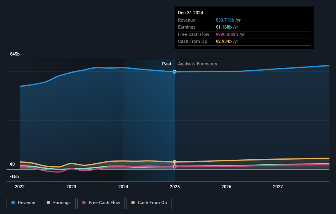Screen dimensions: 336x214
Task: Toggle the Revenue legend button
Action: [x=23, y=203]
